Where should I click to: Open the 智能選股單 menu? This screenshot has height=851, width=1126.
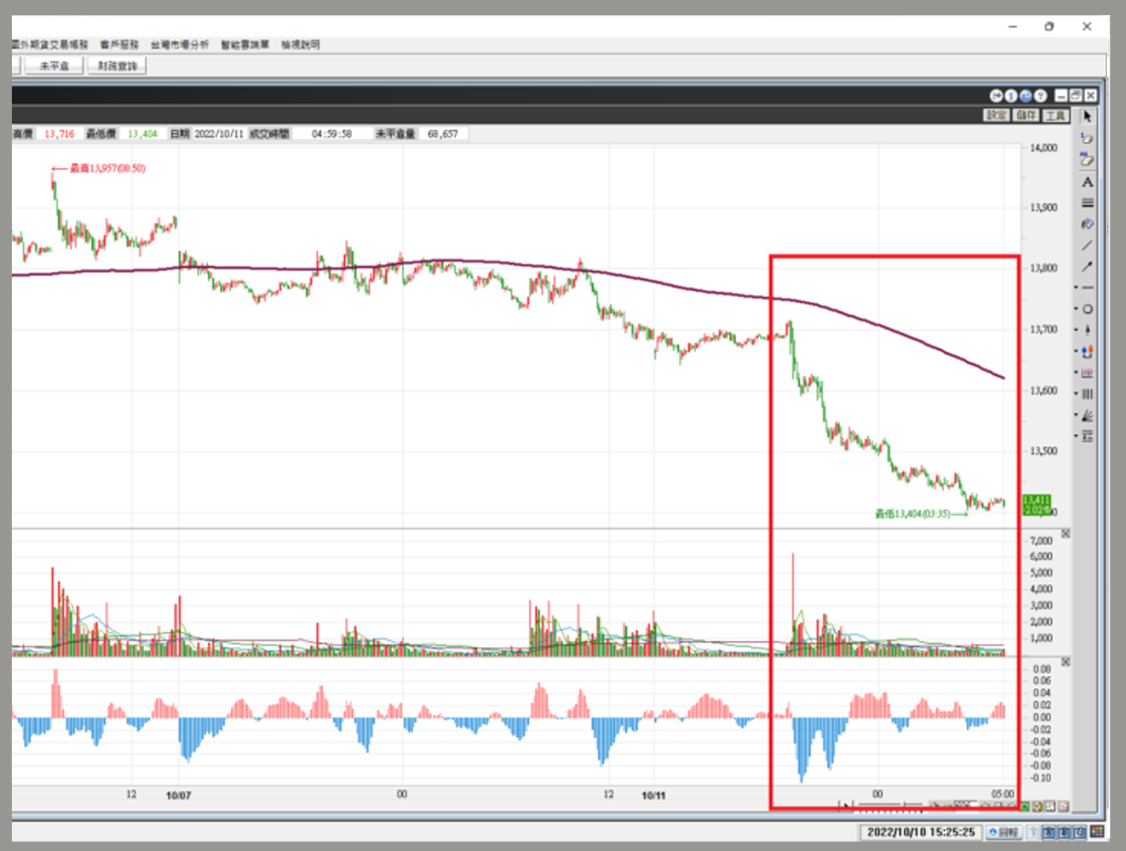(245, 45)
